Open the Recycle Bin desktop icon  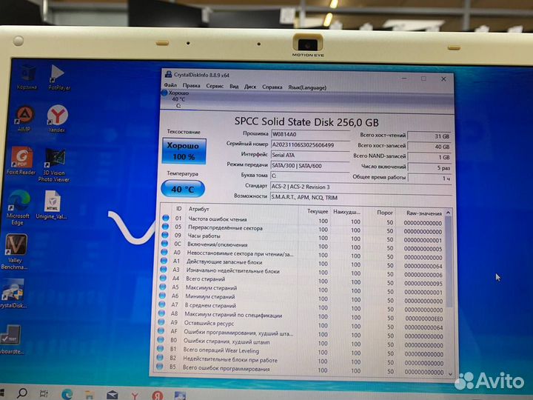pos(27,79)
